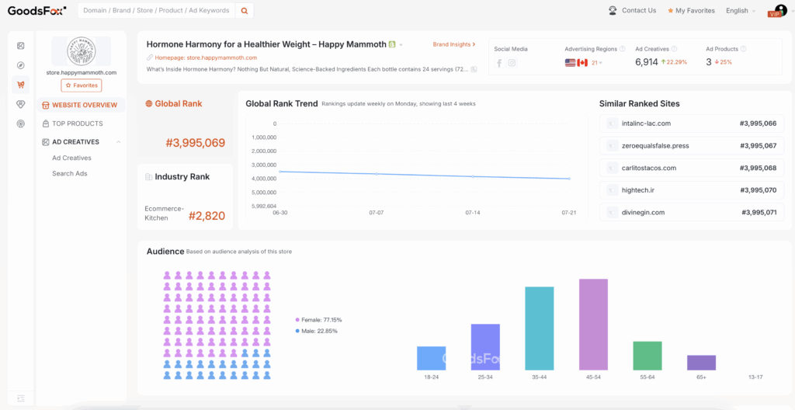Click the Canada flag icon
795x410 pixels.
pos(582,63)
